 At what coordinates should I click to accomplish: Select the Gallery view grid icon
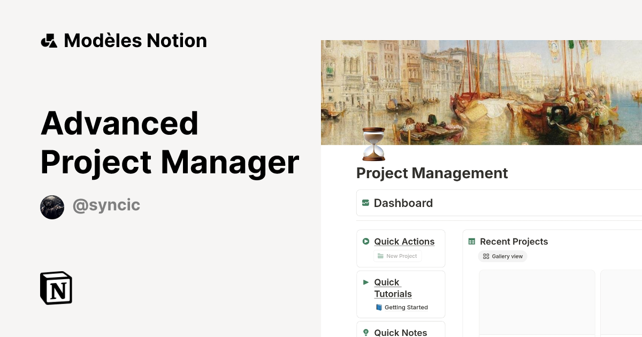(x=486, y=256)
